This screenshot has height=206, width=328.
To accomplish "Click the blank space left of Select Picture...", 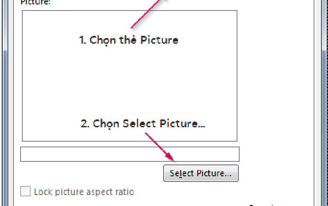I will [x=91, y=173].
